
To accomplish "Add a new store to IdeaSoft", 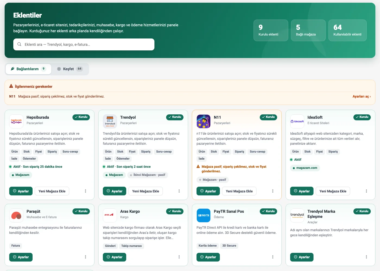I will [x=333, y=191].
